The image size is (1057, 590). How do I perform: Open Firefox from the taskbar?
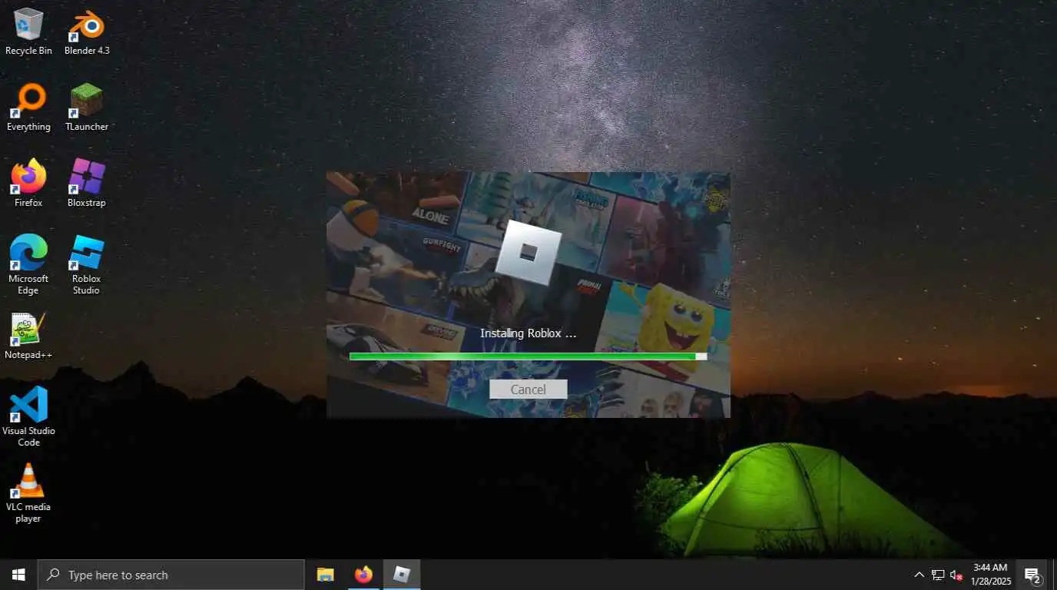363,575
